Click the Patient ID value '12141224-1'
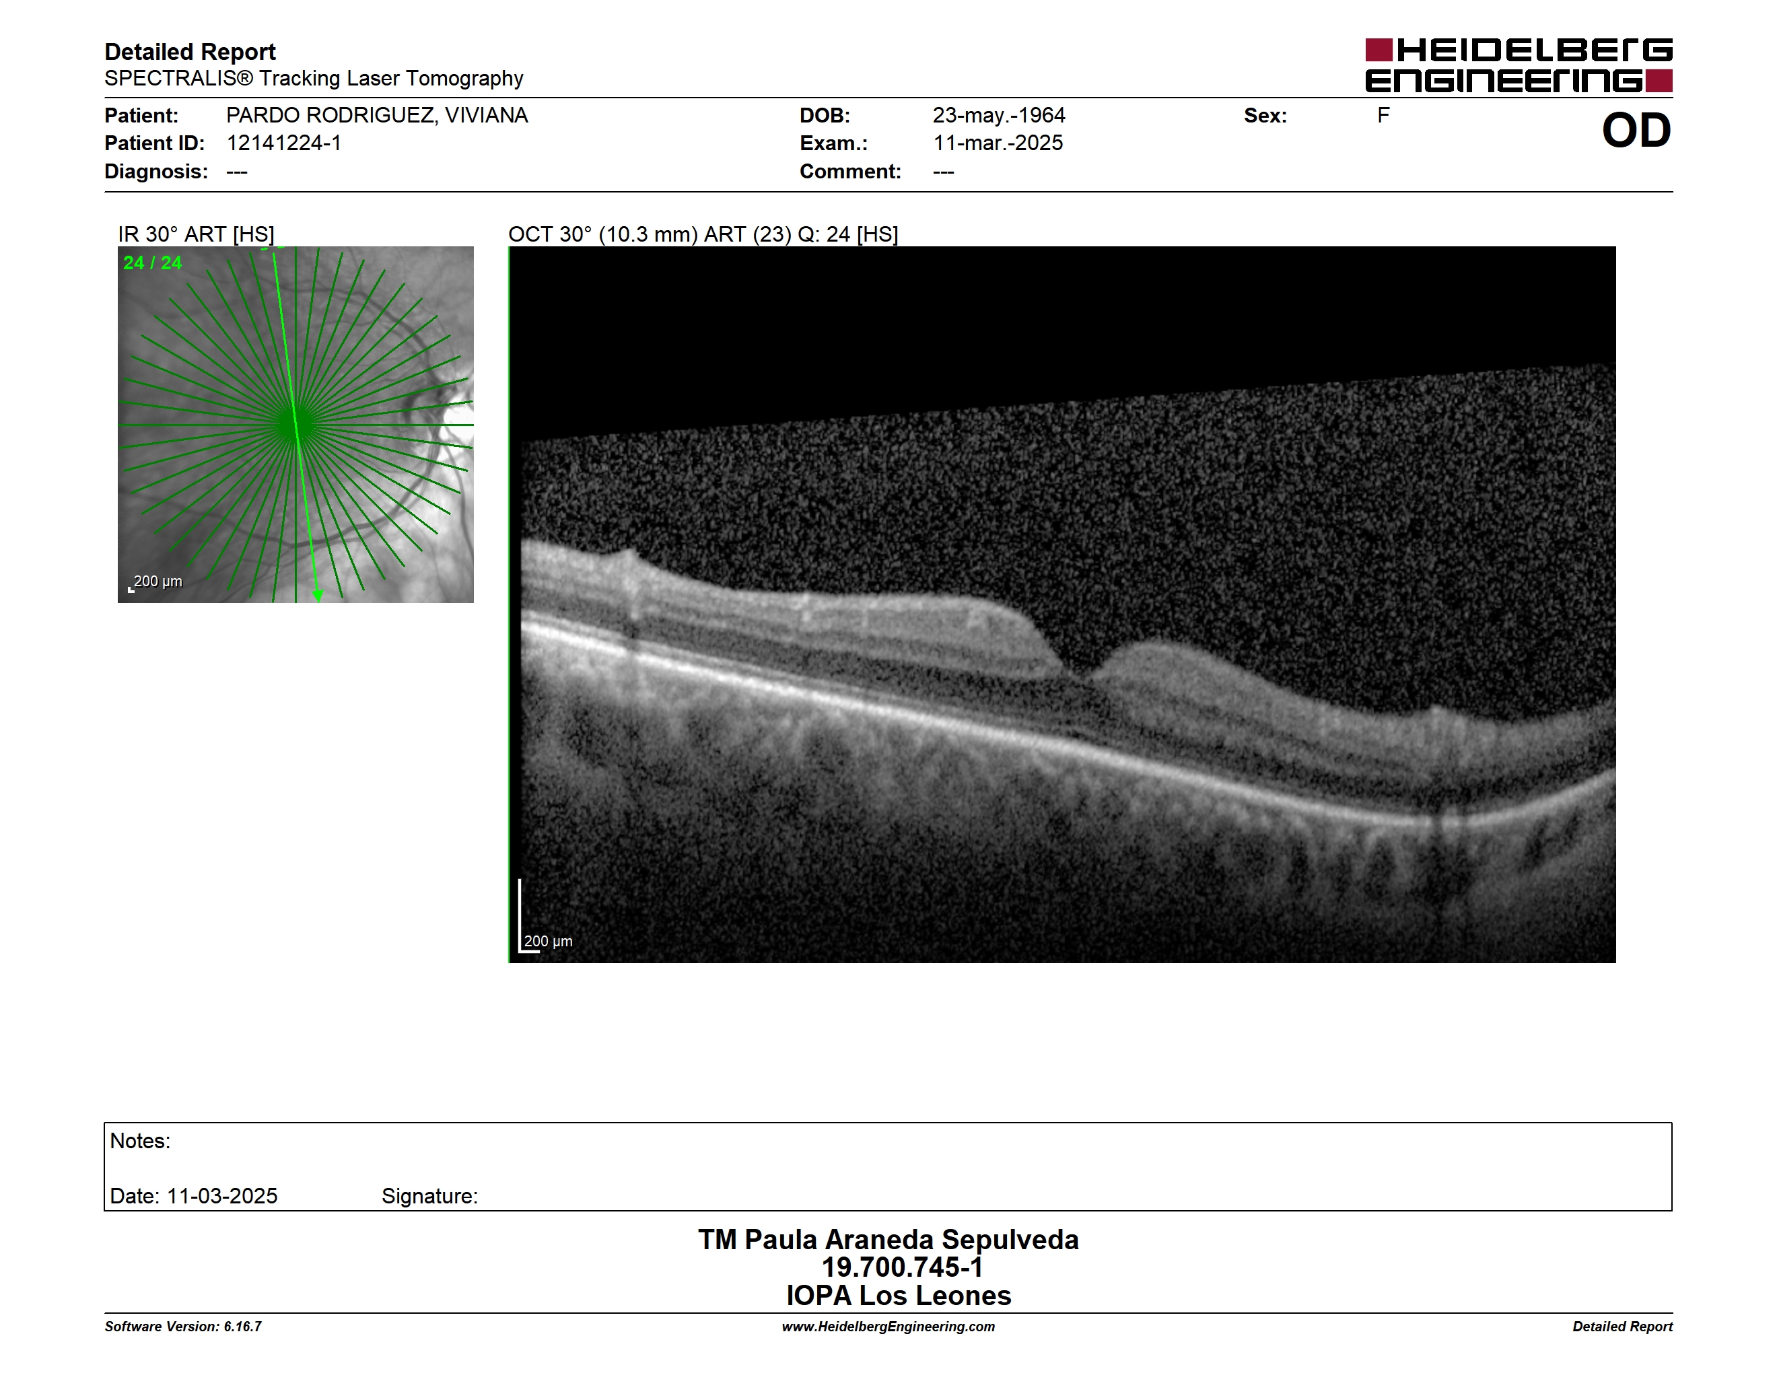1777x1373 pixels. click(283, 143)
